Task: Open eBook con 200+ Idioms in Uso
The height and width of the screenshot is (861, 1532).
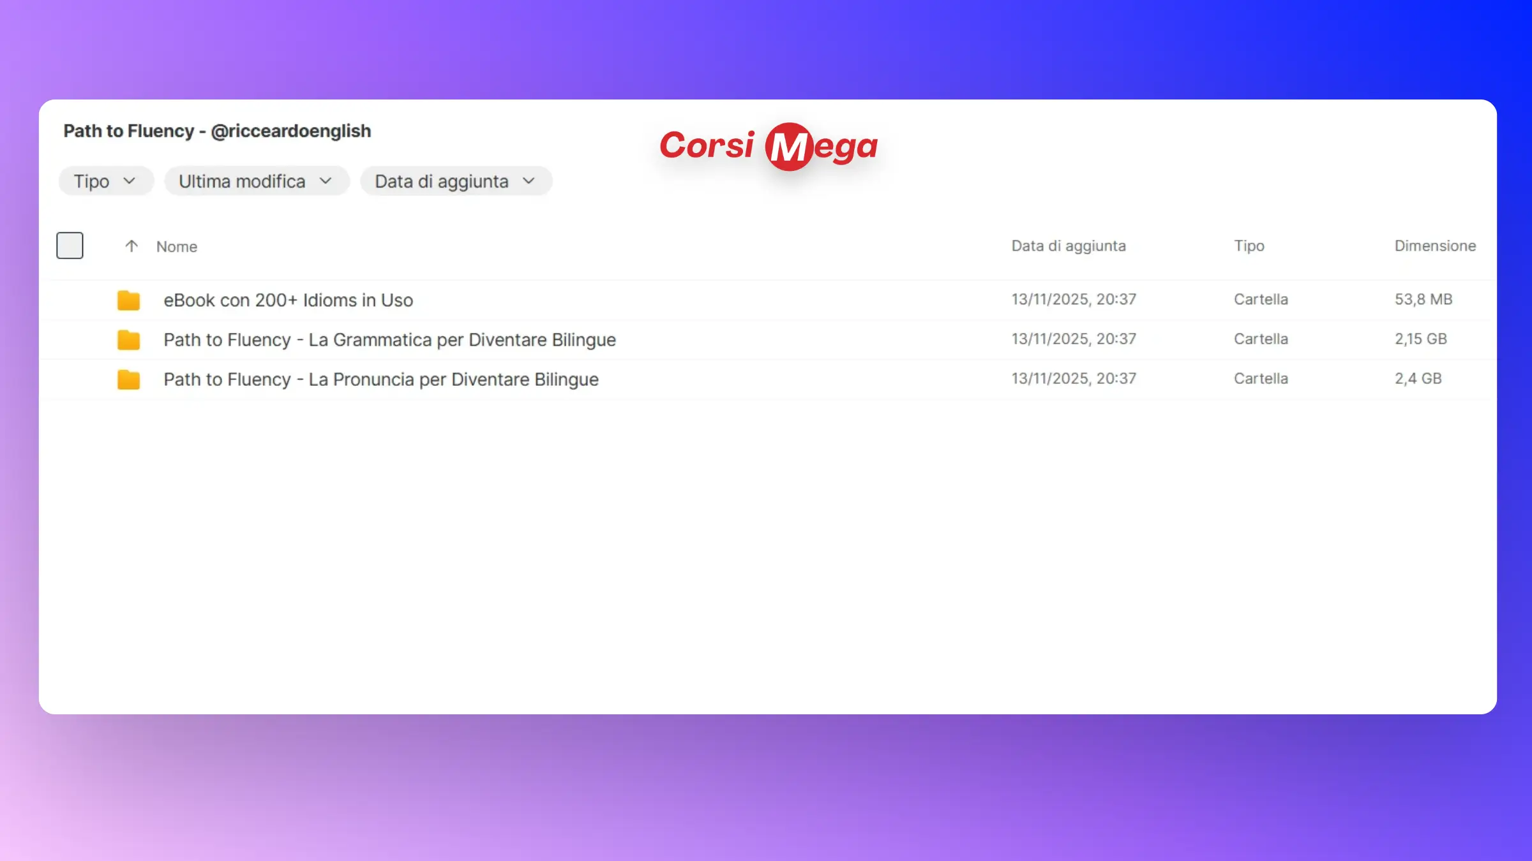Action: click(x=288, y=300)
